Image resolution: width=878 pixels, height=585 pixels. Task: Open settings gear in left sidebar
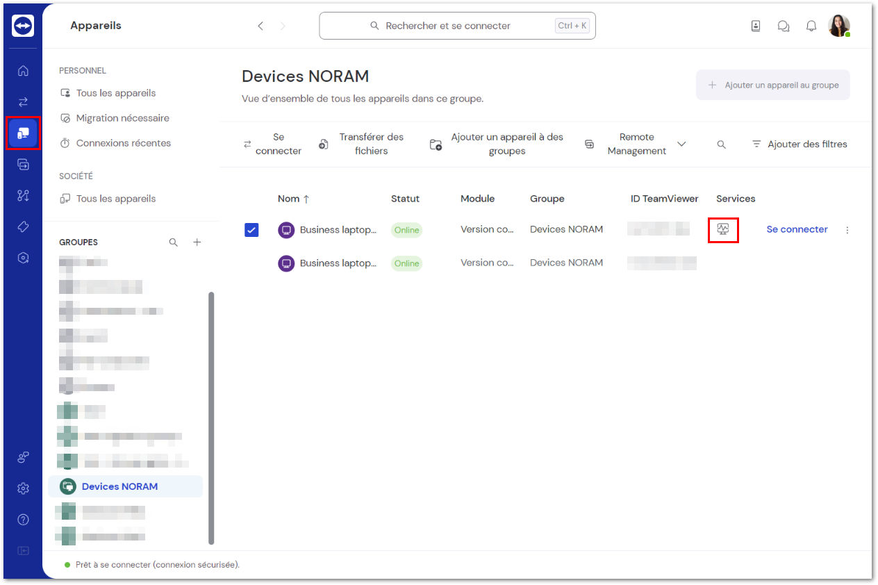click(23, 488)
